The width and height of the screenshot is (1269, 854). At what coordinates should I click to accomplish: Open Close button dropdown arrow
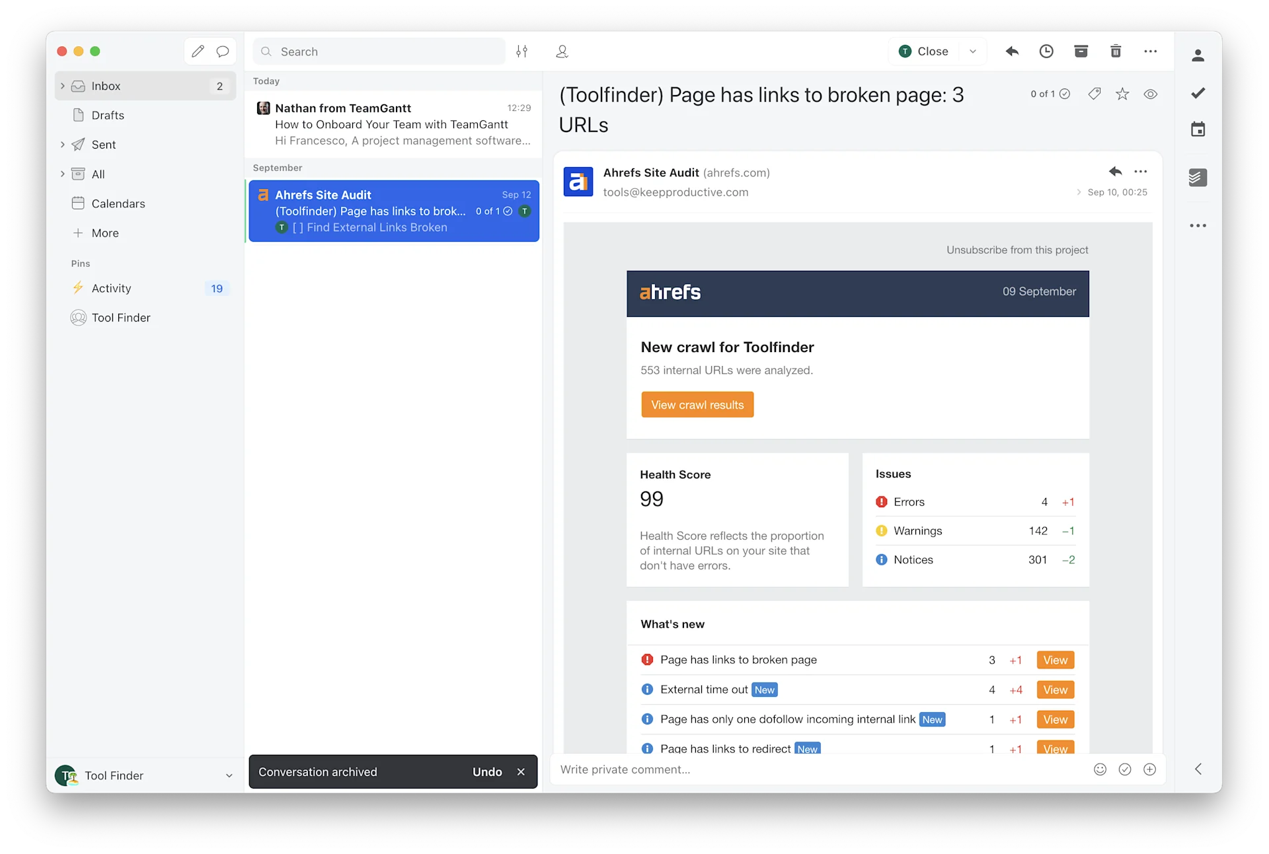[973, 52]
